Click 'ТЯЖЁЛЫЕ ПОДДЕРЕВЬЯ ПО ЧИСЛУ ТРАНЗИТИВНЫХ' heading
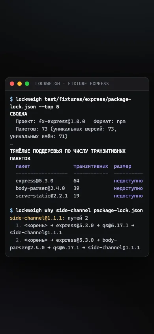 68,151
